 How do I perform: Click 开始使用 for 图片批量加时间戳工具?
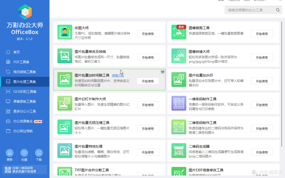point(148,81)
